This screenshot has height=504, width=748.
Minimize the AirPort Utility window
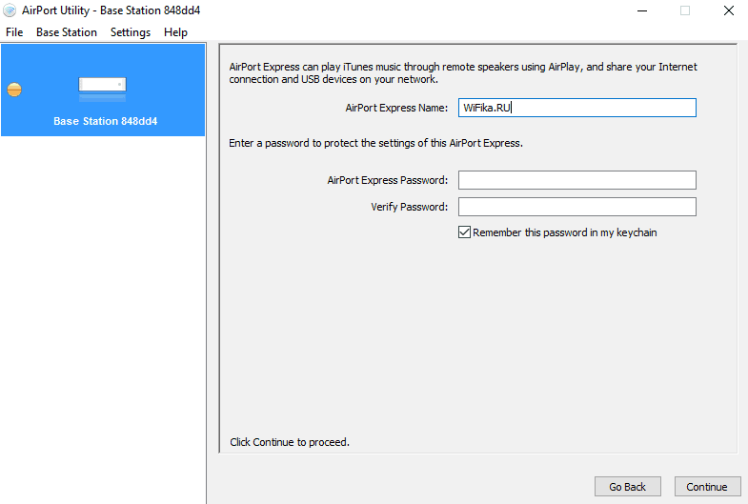(642, 10)
